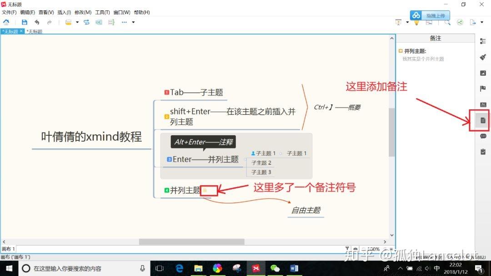
Task: Close the active untitled tab
Action: [x=21, y=31]
